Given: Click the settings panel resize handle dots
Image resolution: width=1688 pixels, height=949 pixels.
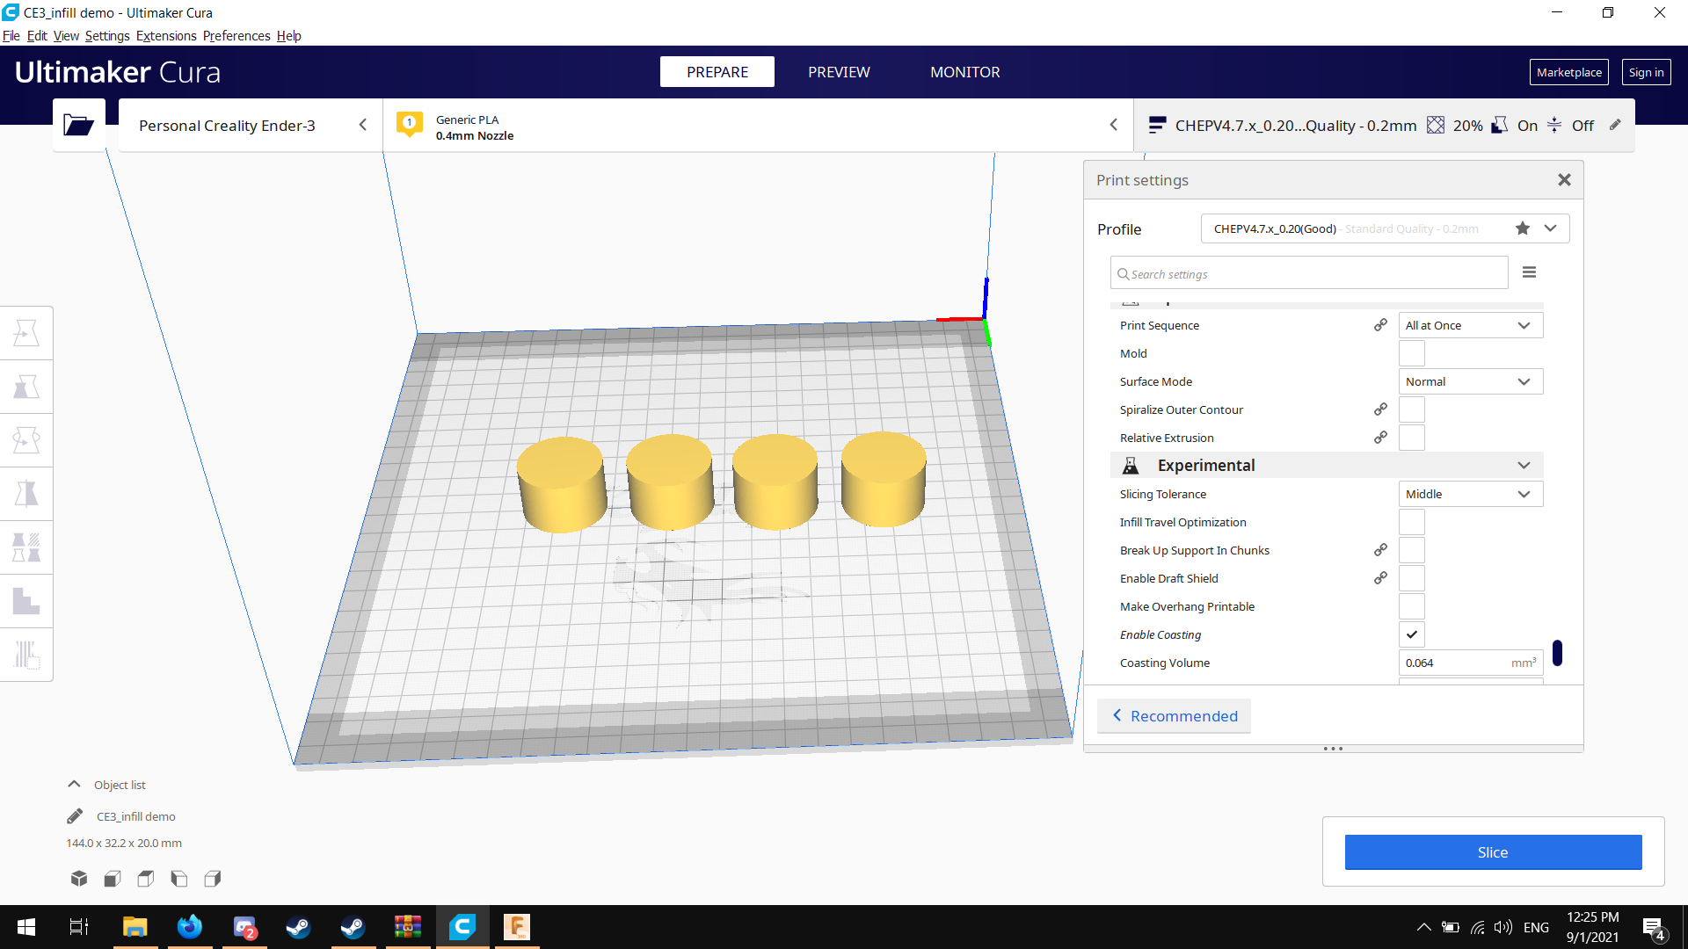Looking at the screenshot, I should [x=1333, y=749].
